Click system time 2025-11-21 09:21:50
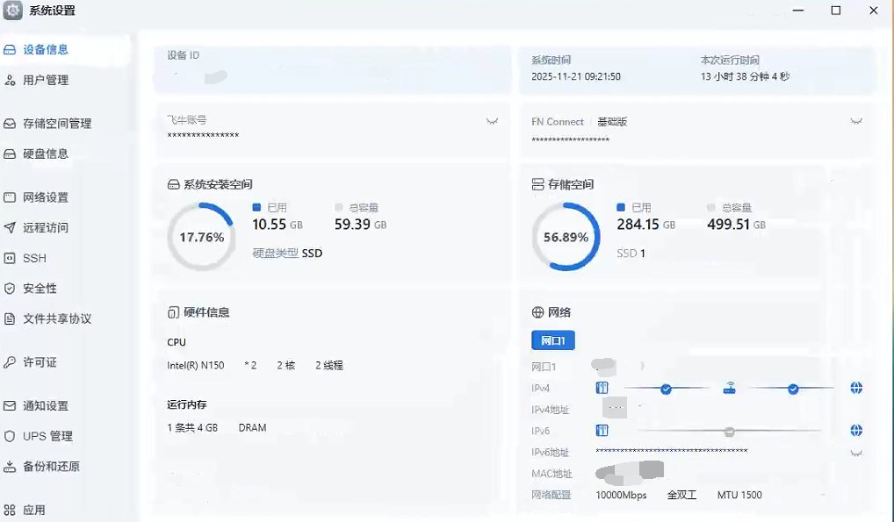 [x=576, y=76]
